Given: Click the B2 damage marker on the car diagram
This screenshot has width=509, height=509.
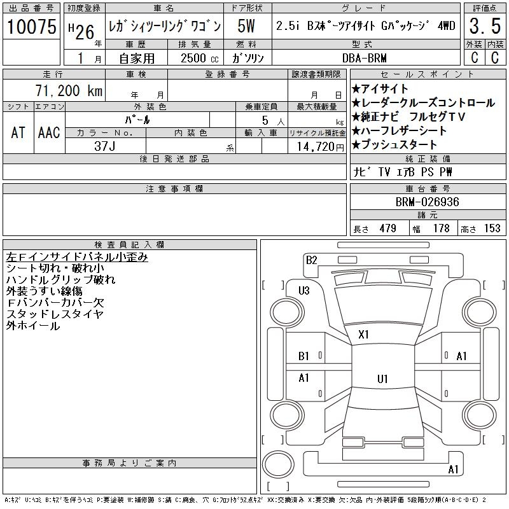Looking at the screenshot, I should pos(311,260).
